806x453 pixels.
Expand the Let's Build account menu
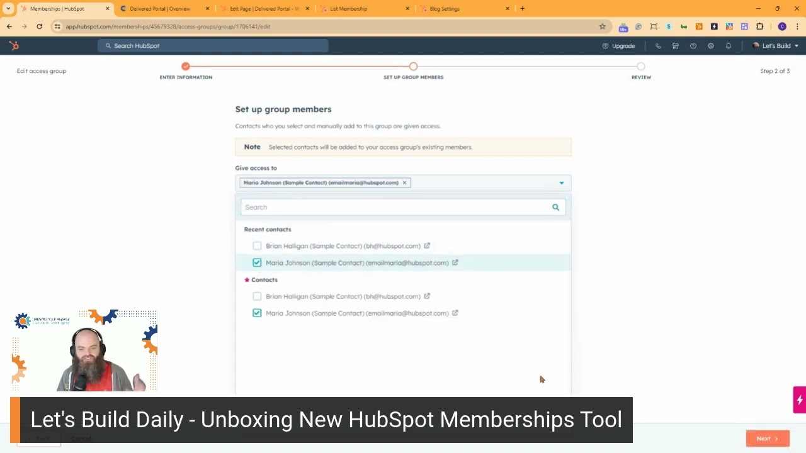(x=776, y=46)
